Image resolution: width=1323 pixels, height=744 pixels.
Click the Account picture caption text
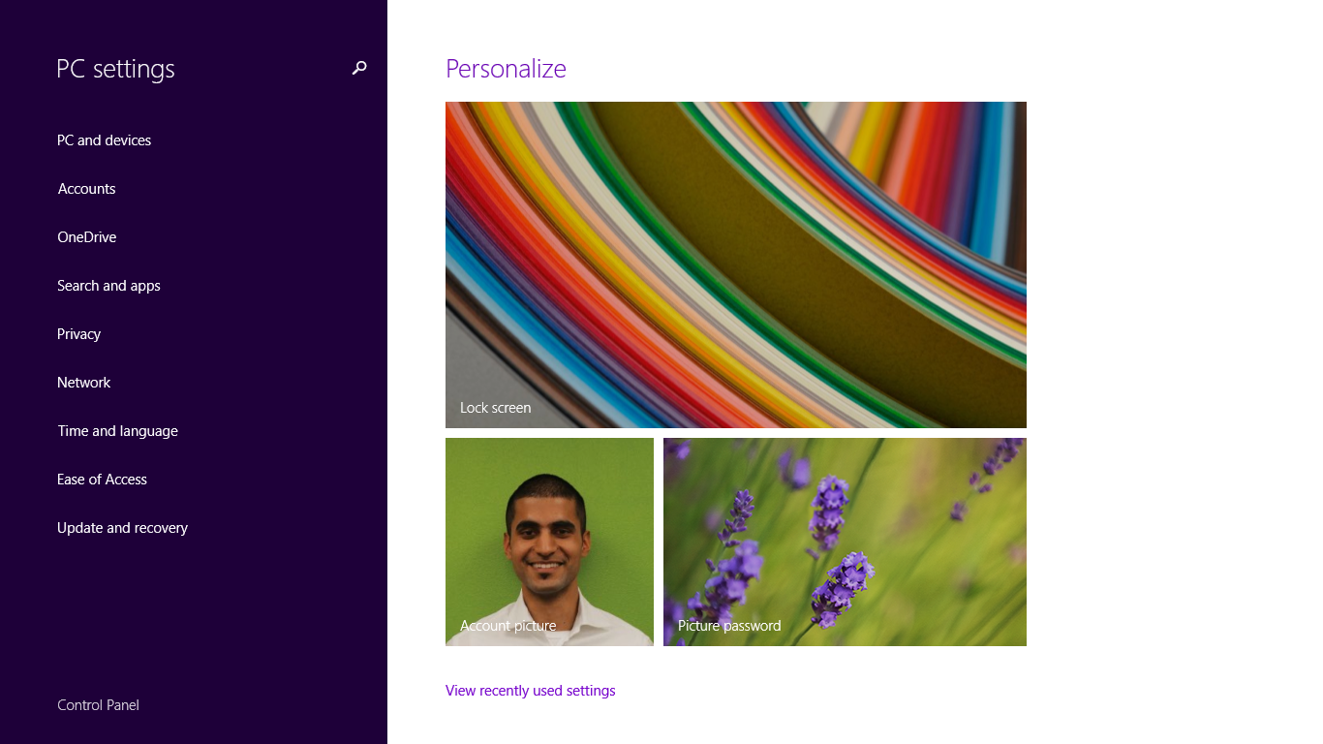tap(508, 626)
